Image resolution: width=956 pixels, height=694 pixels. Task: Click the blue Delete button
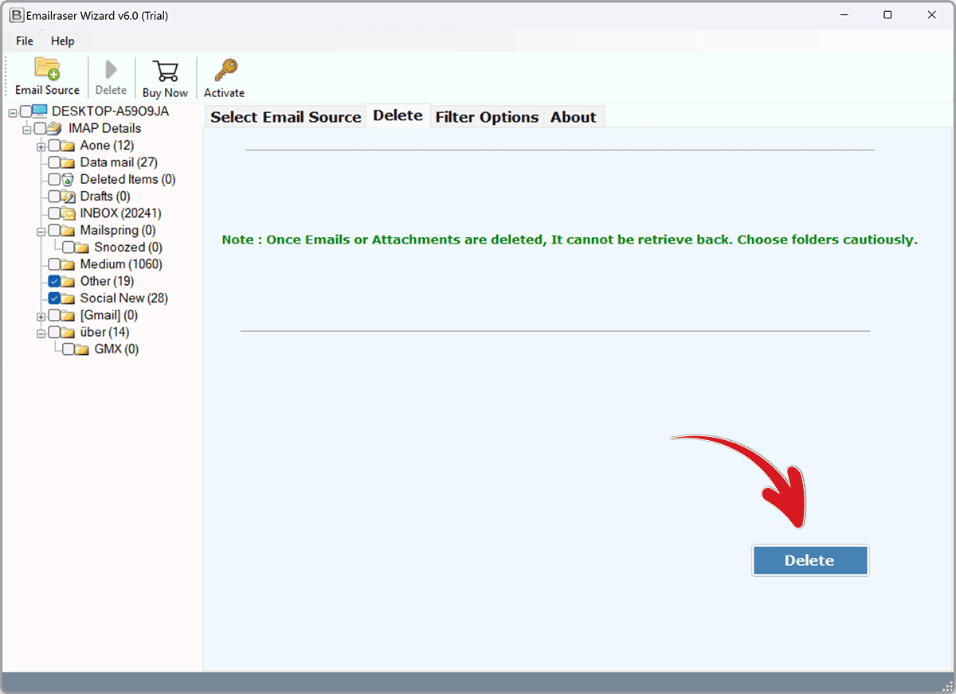(809, 560)
